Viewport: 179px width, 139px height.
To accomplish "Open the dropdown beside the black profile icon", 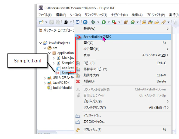I will (x=71, y=22).
